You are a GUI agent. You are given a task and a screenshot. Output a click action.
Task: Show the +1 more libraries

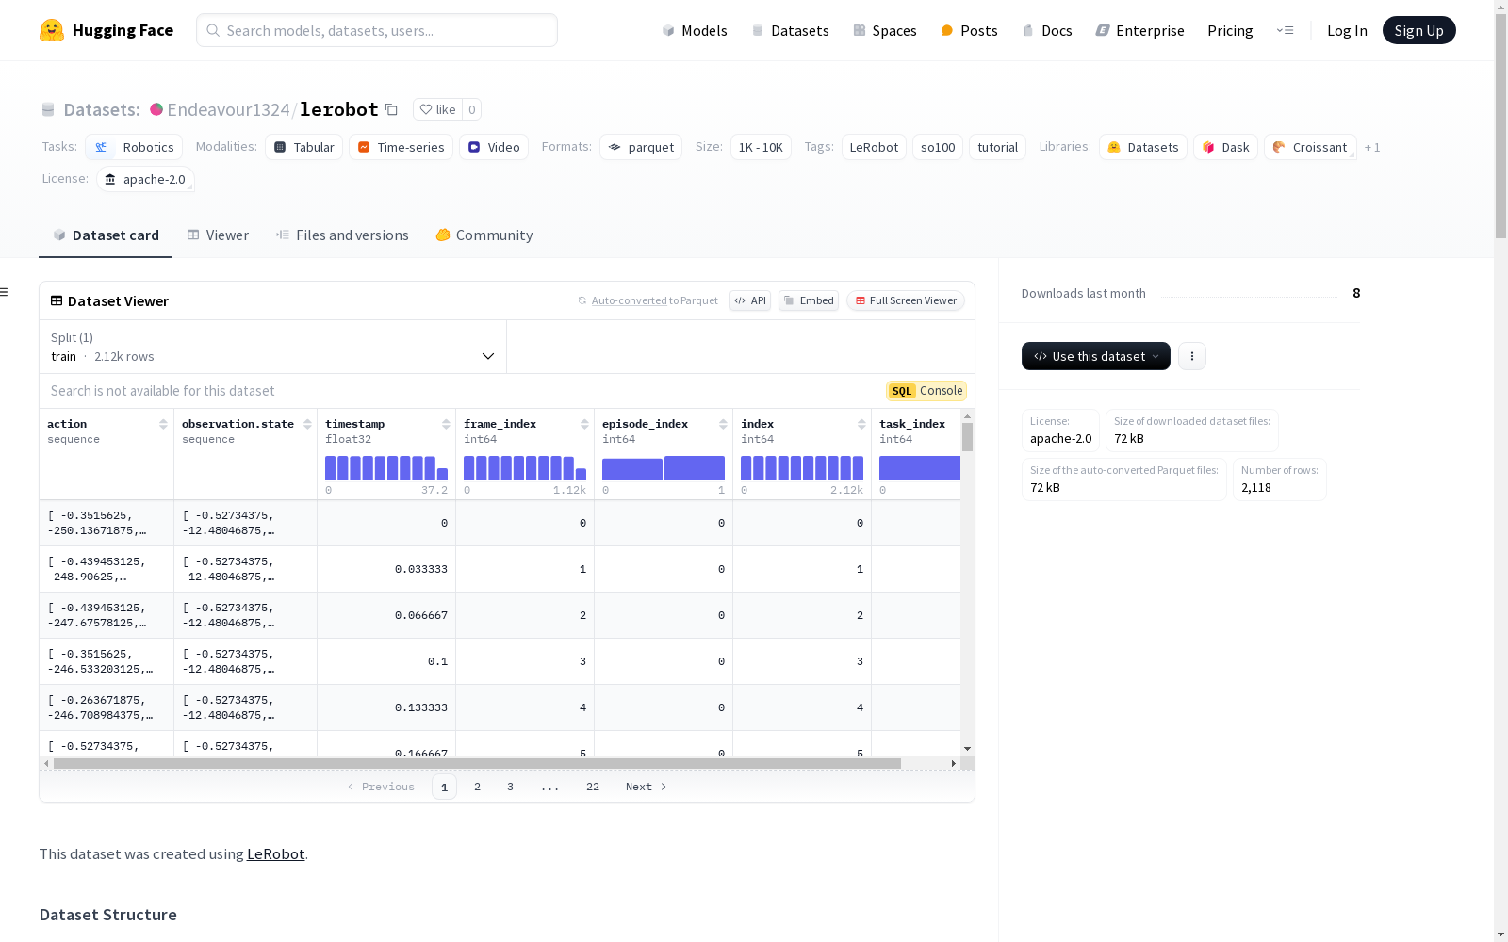(x=1372, y=147)
